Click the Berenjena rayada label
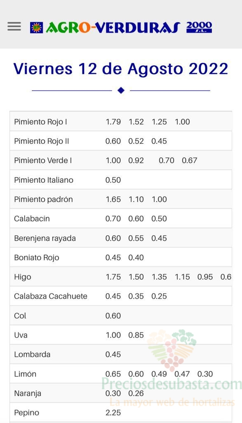242x423 pixels. tap(45, 238)
